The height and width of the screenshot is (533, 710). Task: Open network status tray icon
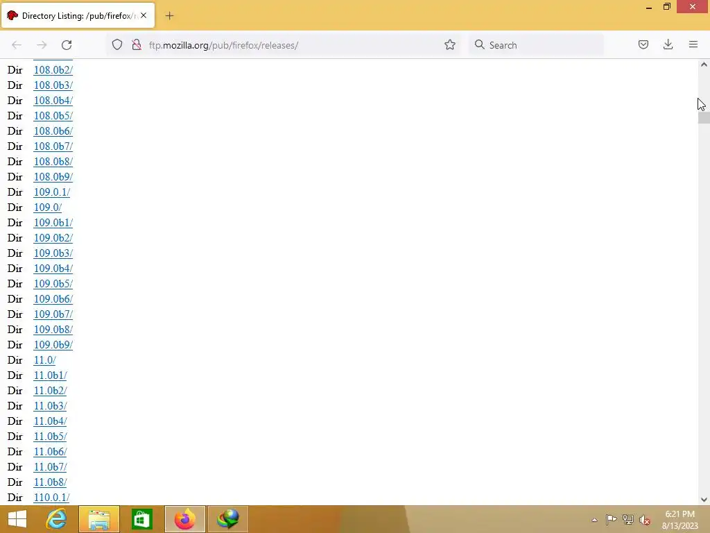point(628,519)
